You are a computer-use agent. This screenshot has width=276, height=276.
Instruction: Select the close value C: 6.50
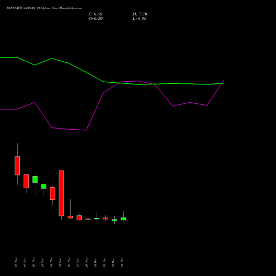pos(95,14)
